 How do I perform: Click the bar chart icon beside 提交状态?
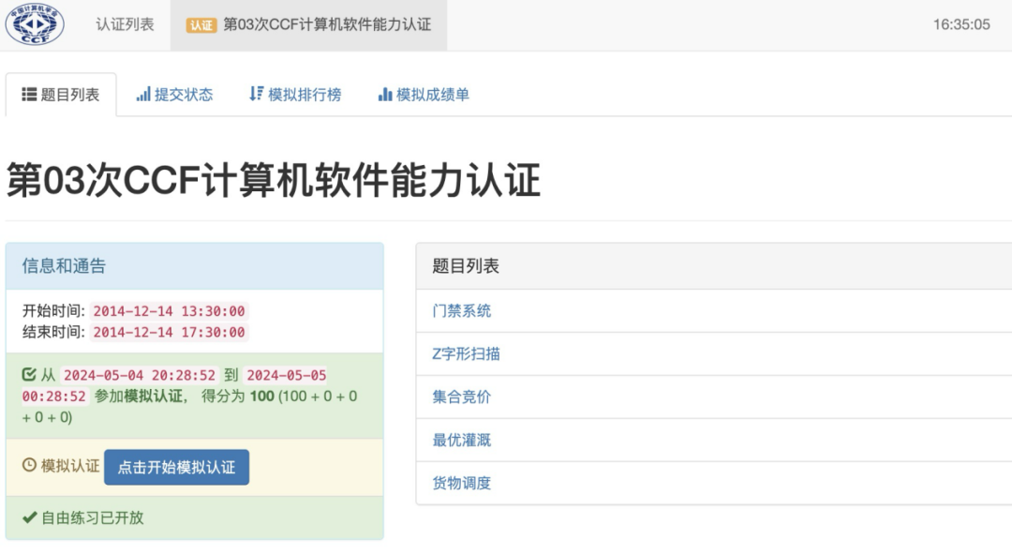point(143,94)
